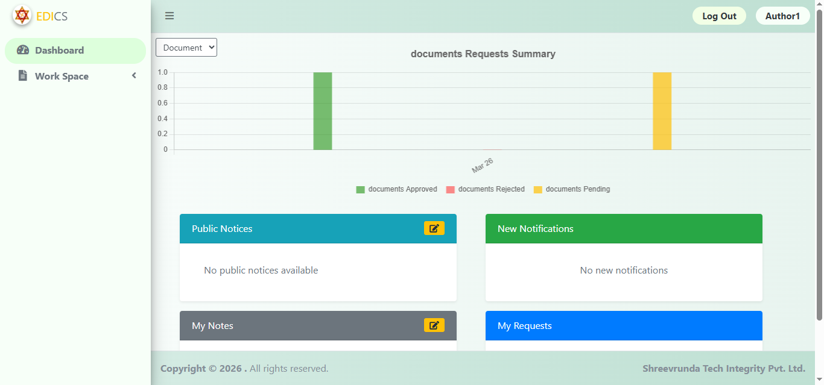Expand Work Space chevron arrow
This screenshot has width=824, height=385.
coord(134,76)
